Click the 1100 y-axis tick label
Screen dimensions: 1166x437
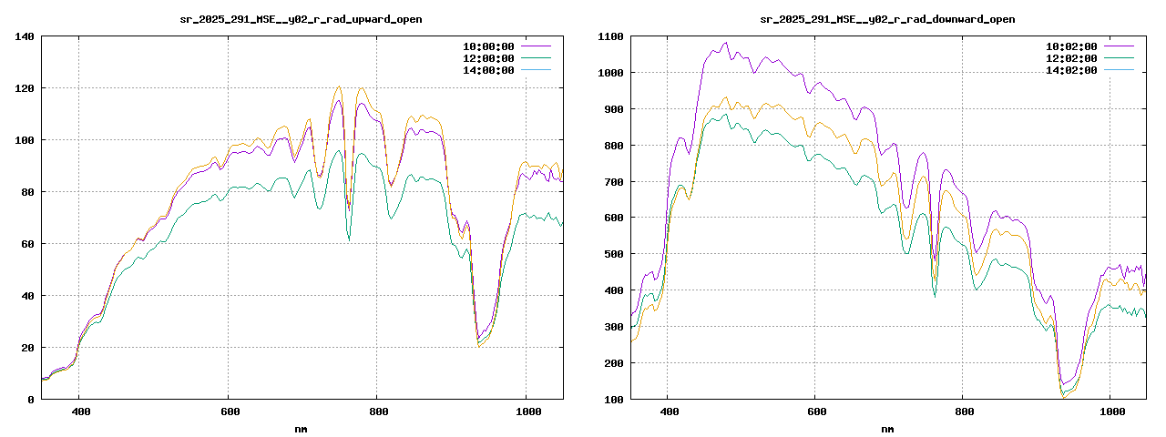click(x=609, y=36)
